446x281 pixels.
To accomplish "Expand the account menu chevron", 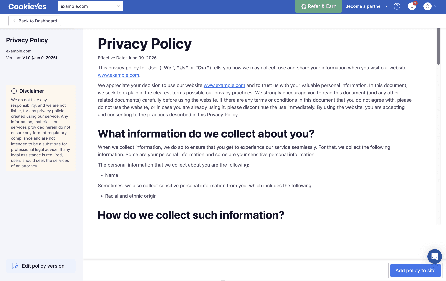I will pos(436,6).
